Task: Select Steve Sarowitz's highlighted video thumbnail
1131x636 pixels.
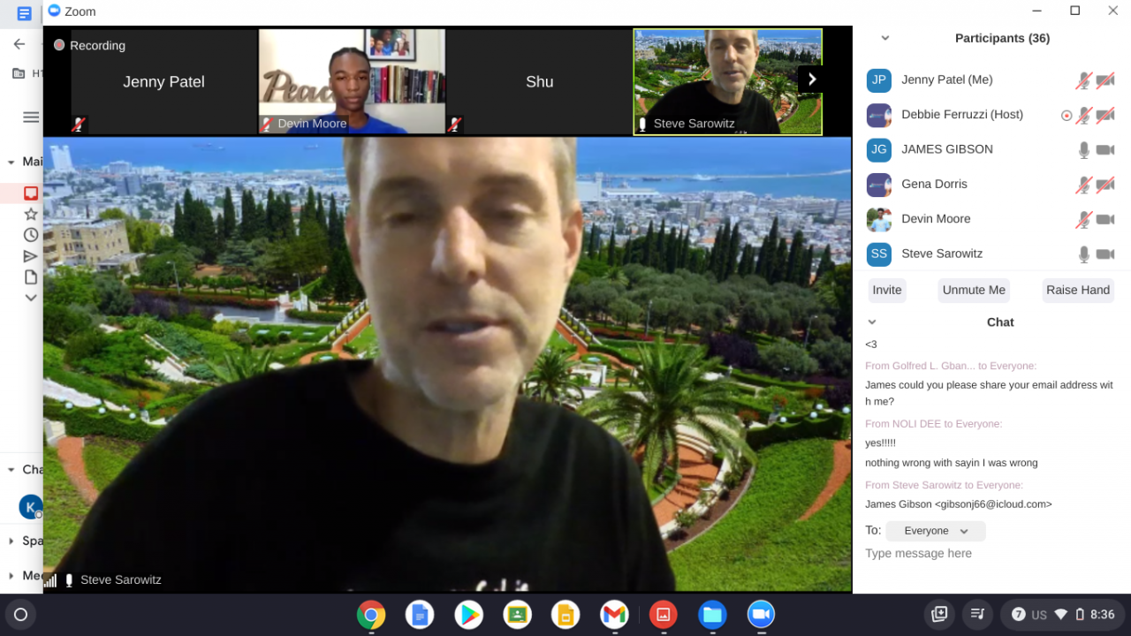Action: (728, 81)
